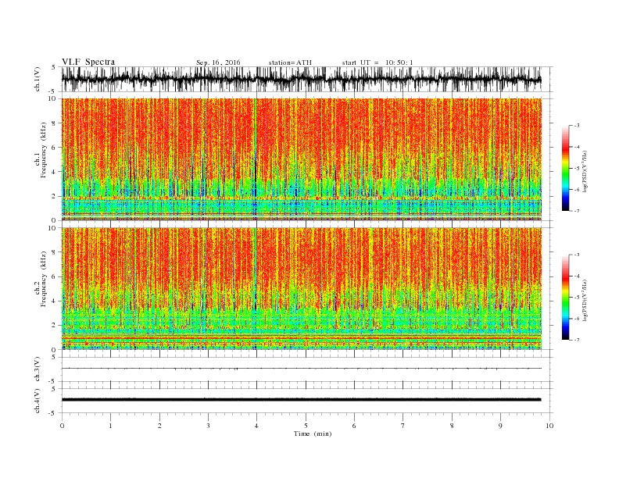Viewport: 619px width, 478px height.
Task: Click time axis tick label "5"
Action: (x=306, y=426)
